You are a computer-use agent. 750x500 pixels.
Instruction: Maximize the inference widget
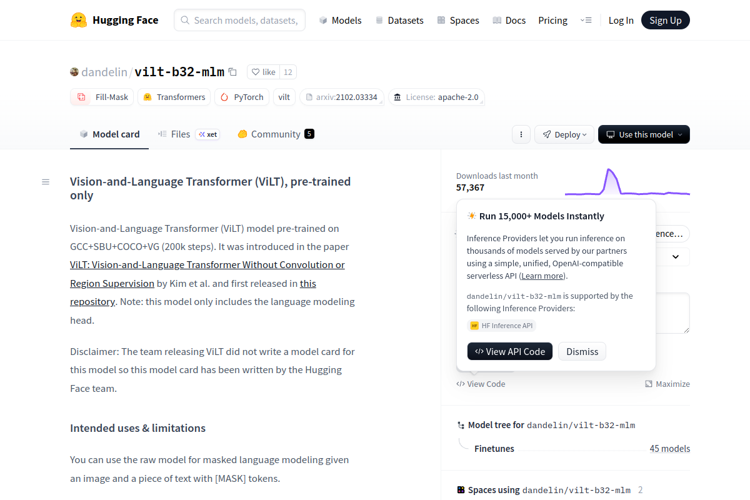(667, 384)
